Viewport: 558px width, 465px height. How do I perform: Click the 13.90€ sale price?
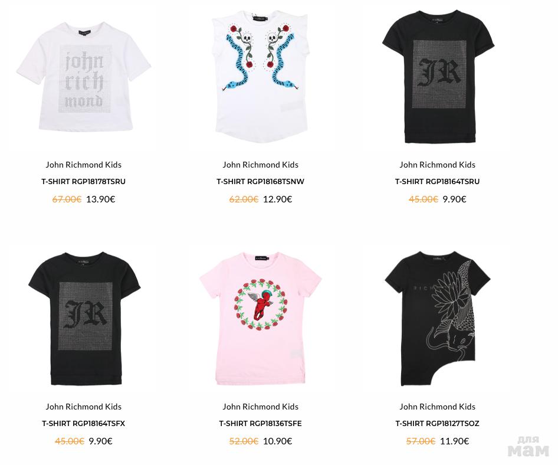(101, 199)
